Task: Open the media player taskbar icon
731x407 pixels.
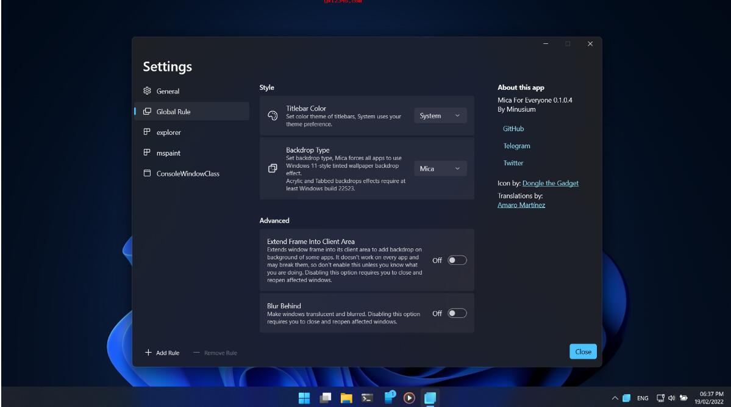Action: pos(409,398)
